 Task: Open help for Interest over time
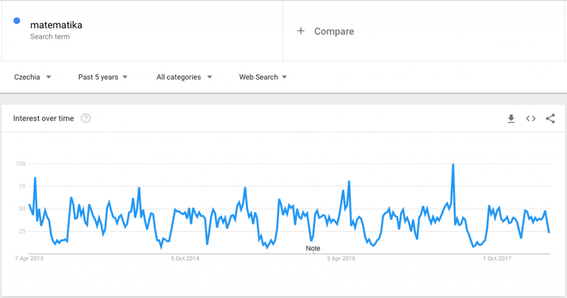coord(86,118)
